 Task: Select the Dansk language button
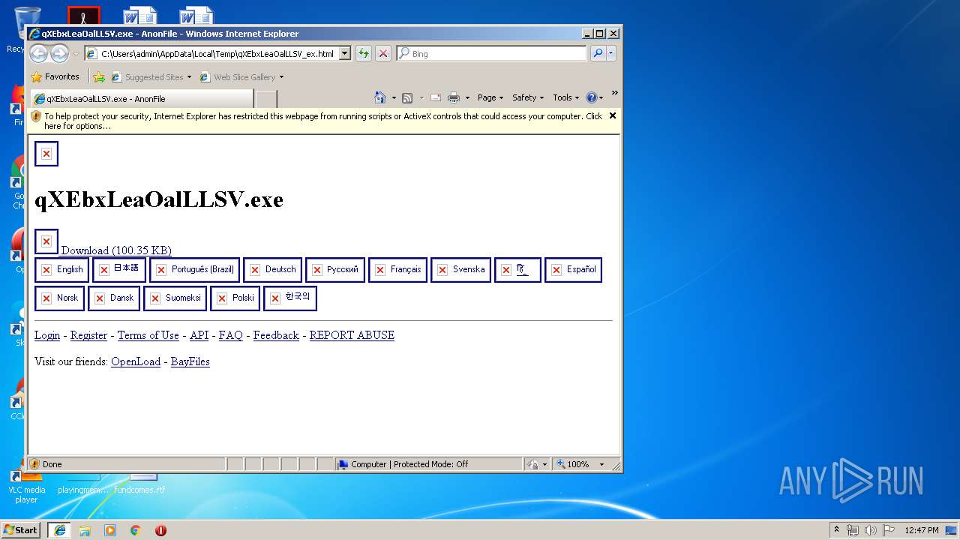click(114, 298)
